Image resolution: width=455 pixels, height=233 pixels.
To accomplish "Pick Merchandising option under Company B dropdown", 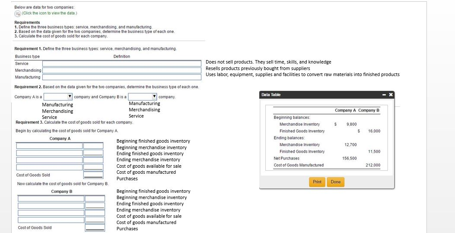I will coord(144,110).
